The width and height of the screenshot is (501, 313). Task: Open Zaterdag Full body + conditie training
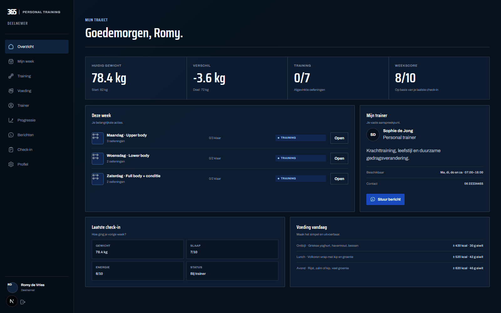click(x=339, y=179)
